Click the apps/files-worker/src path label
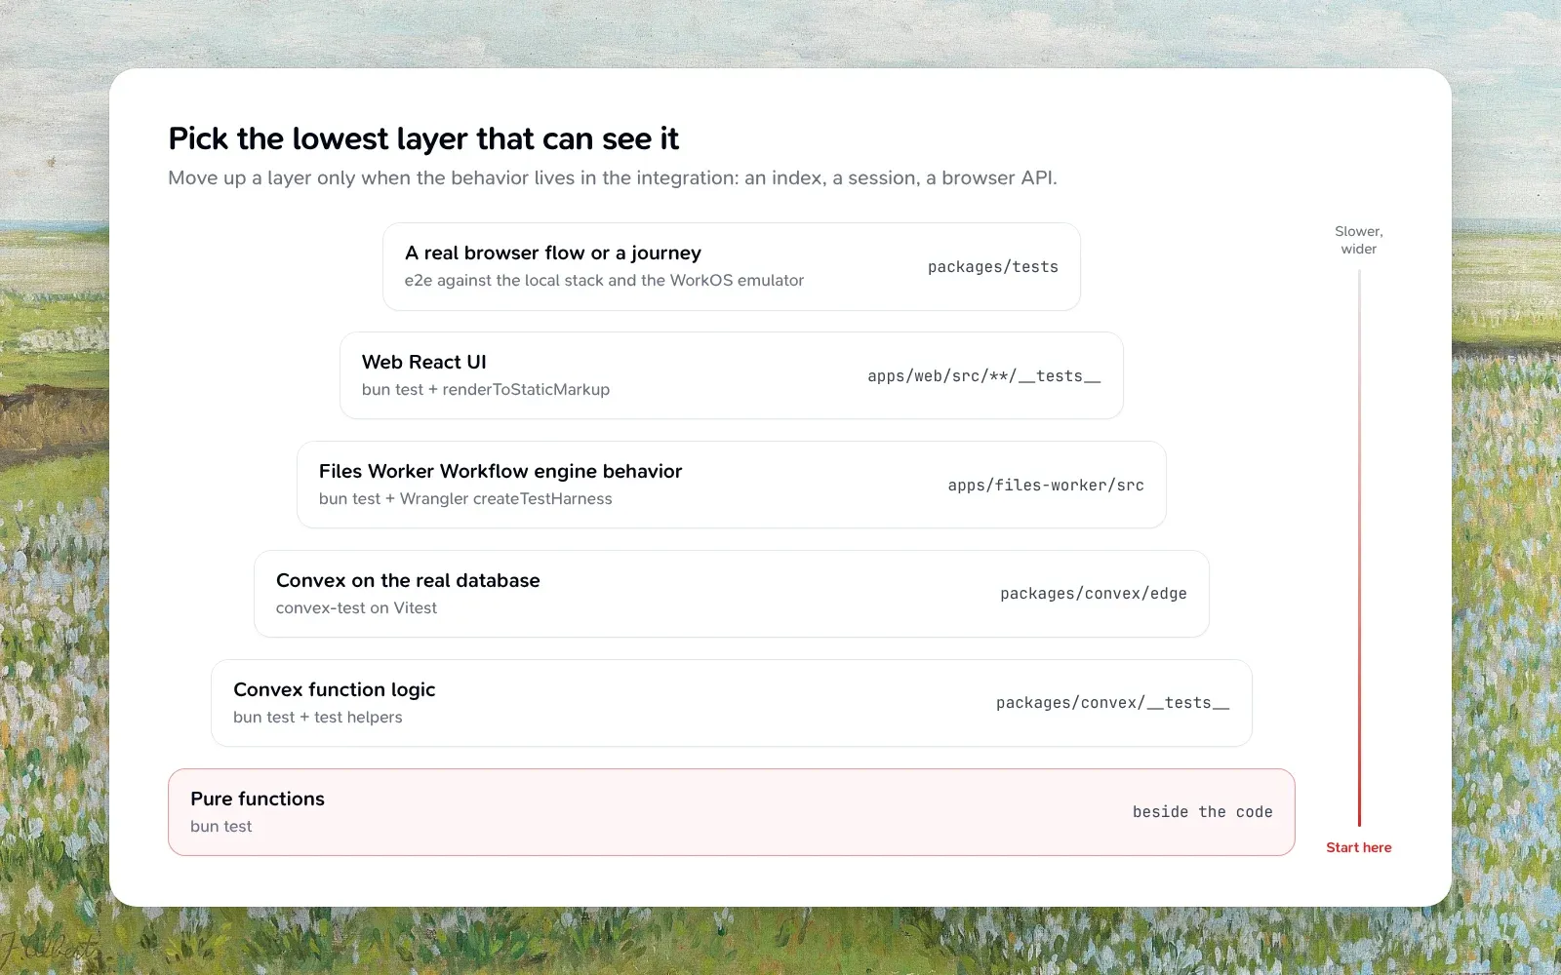 pyautogui.click(x=1045, y=486)
